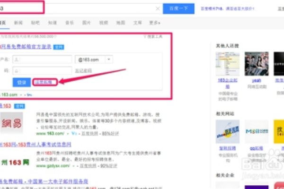
Task: Click the yeah group photo thumbnail
Action: [257, 64]
